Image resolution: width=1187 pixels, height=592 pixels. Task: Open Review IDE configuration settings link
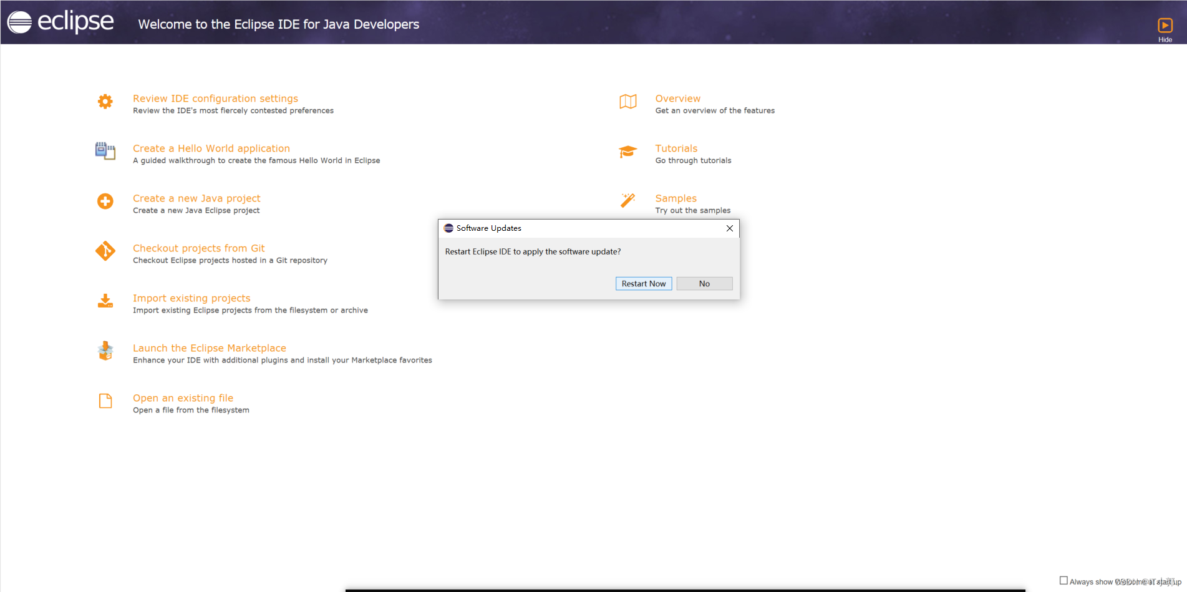[x=215, y=99]
